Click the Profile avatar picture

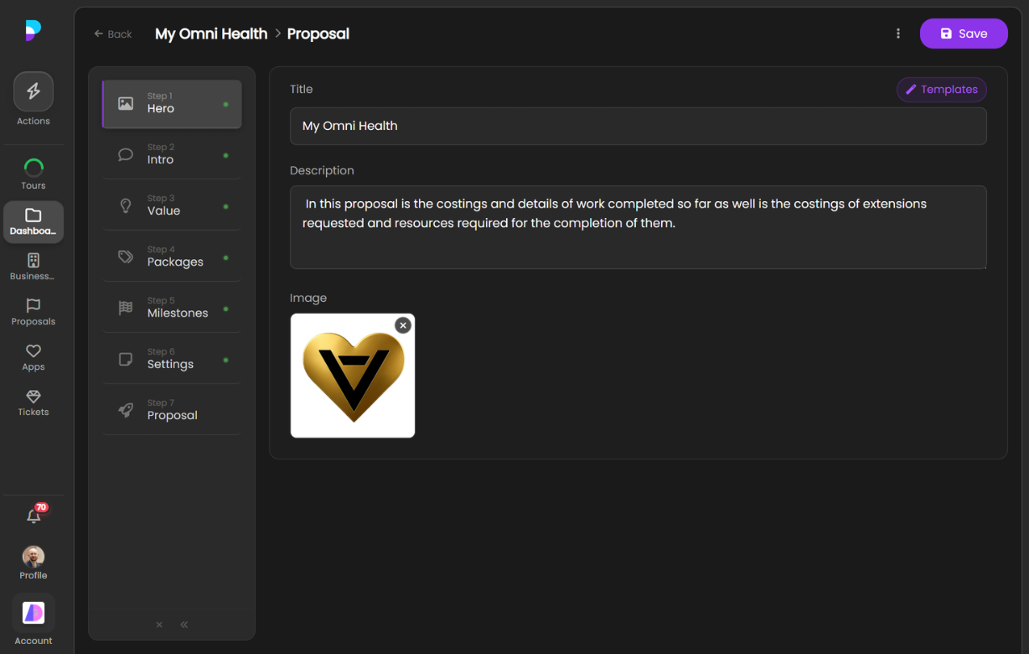(x=33, y=556)
